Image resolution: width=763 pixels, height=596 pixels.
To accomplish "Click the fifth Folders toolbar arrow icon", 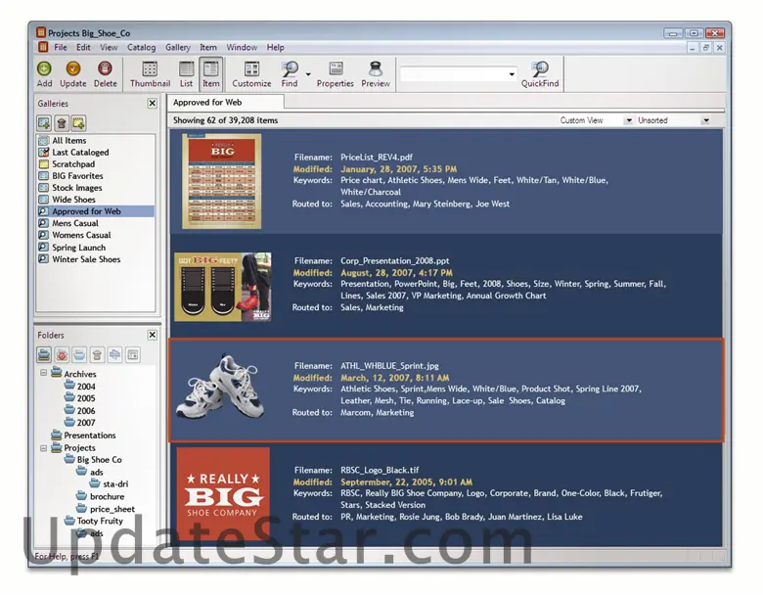I will coord(114,354).
